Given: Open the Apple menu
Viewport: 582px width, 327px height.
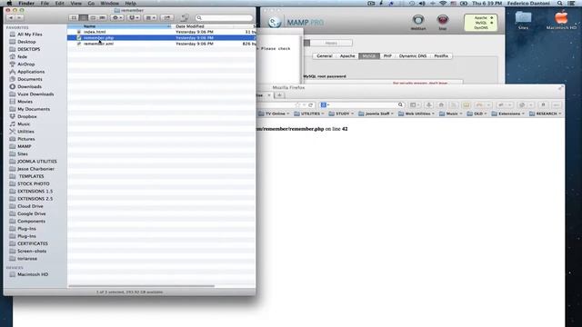Looking at the screenshot, I should coord(9,4).
